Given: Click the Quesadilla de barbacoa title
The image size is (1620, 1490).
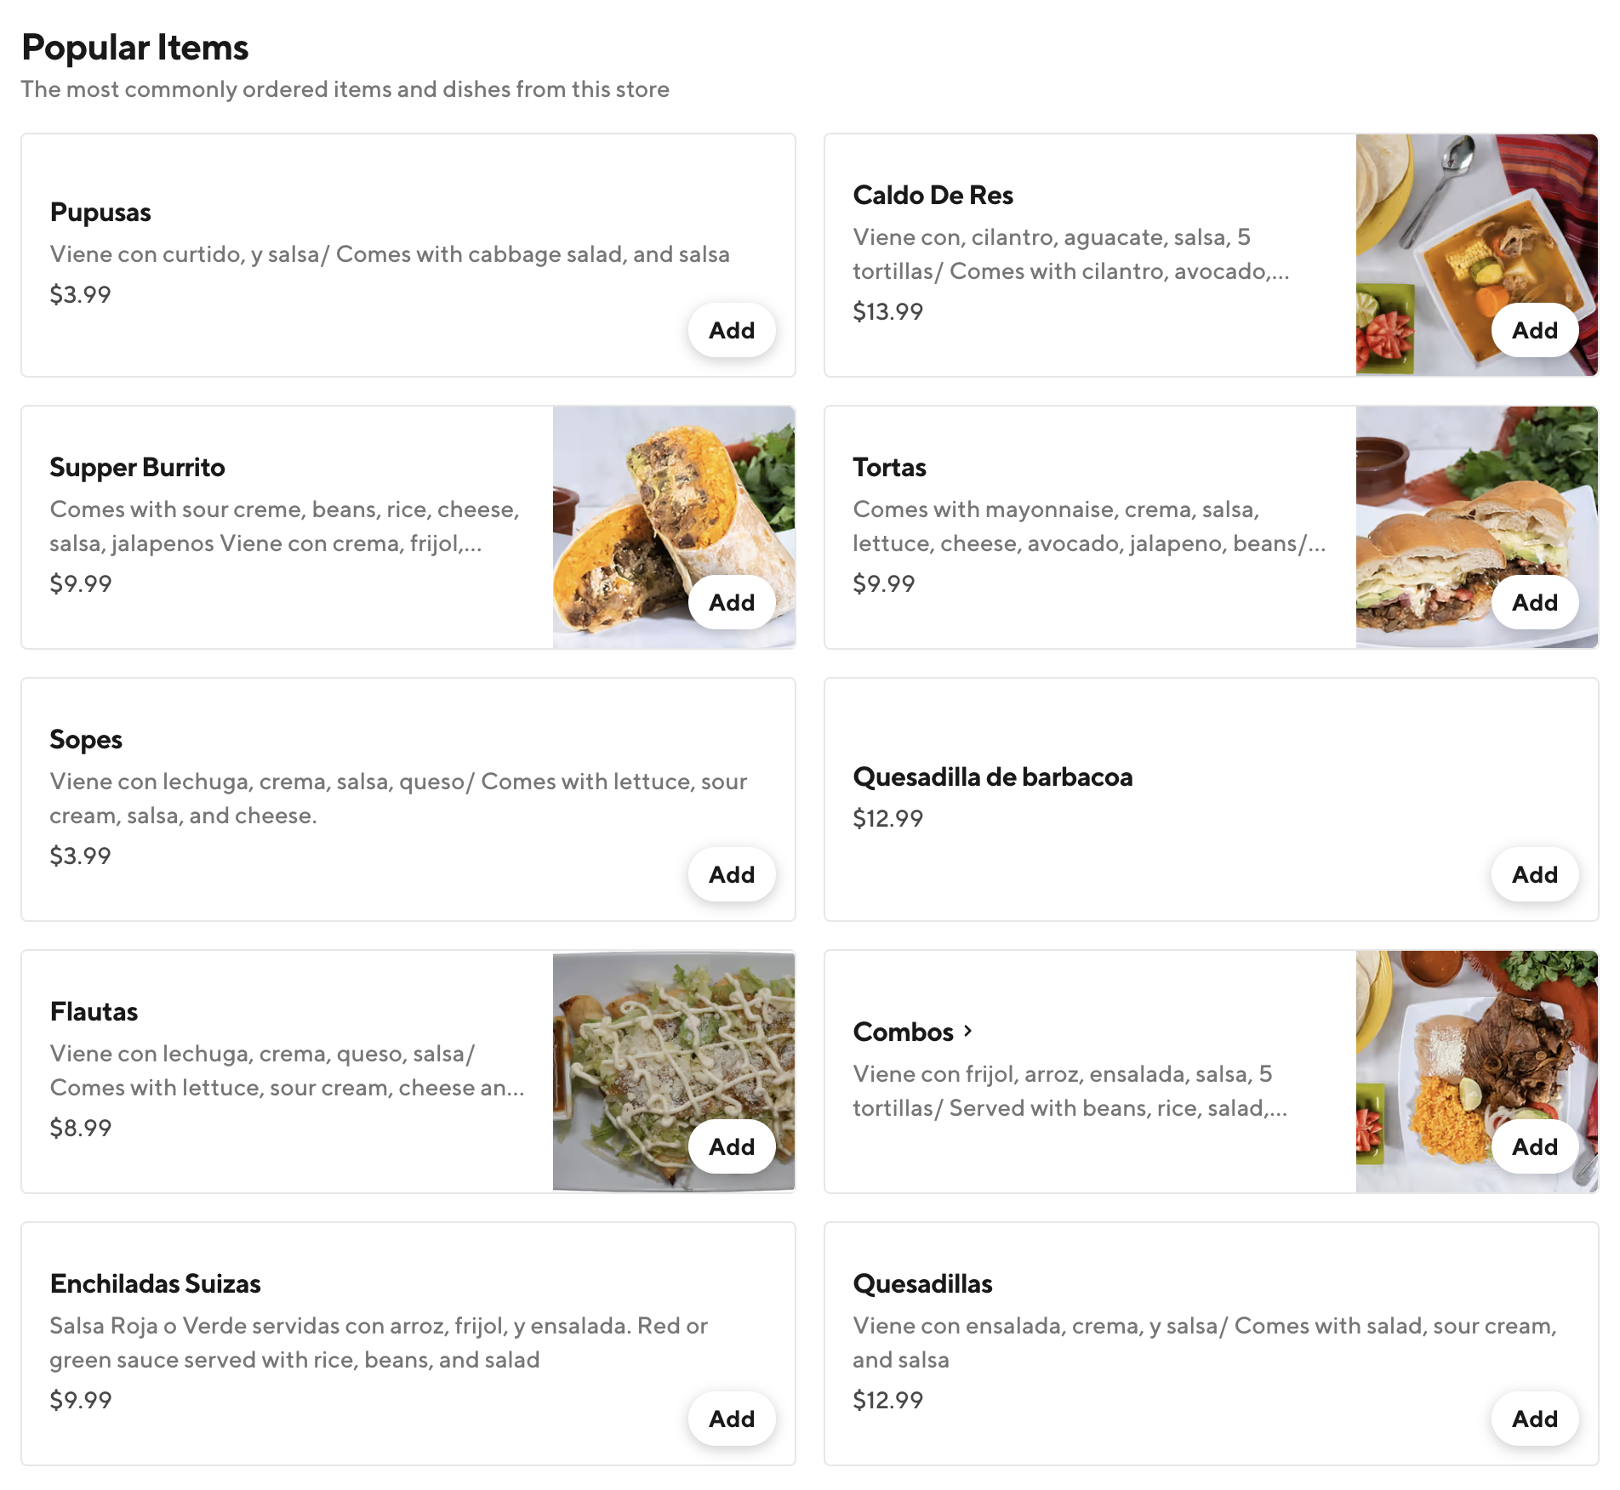Looking at the screenshot, I should coord(992,777).
